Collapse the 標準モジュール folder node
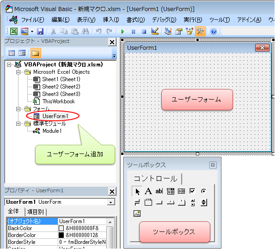Viewport: 275px width, 249px height. coord(18,124)
